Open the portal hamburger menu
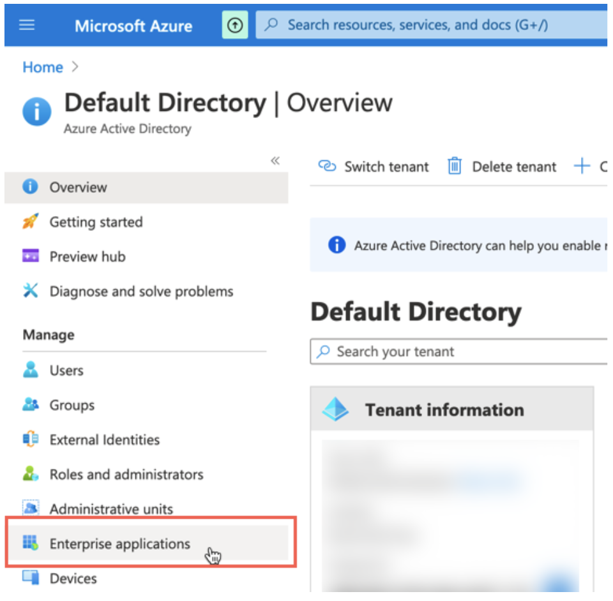The width and height of the screenshot is (613, 601). (x=26, y=25)
